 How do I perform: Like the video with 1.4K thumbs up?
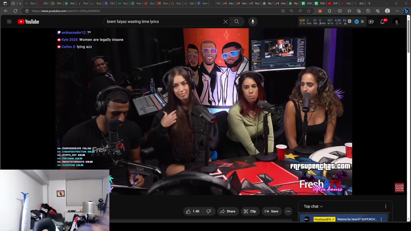coord(193,211)
